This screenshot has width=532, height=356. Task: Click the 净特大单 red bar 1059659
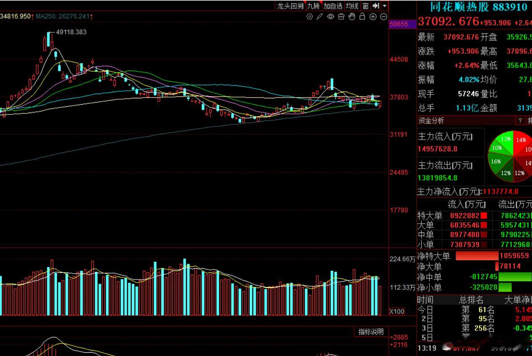[x=477, y=256]
